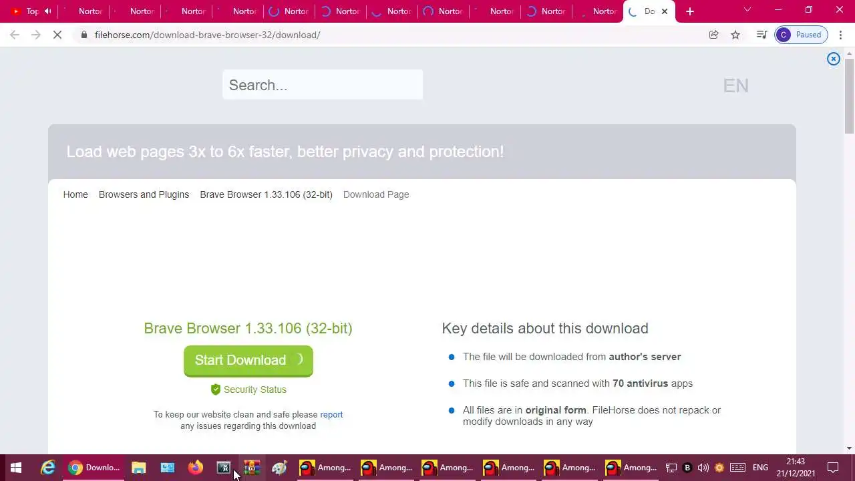
Task: Open File Explorer from taskbar
Action: point(138,468)
